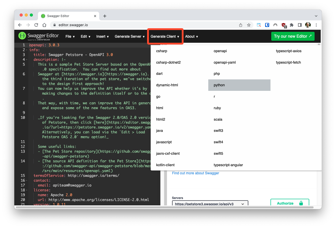Choose swift4 client
This screenshot has height=228, width=336.
pos(239,142)
